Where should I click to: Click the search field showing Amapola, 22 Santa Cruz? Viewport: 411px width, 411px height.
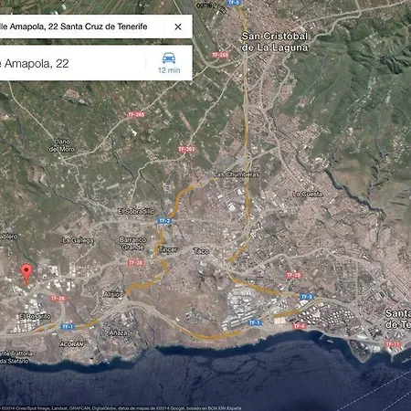point(96,26)
